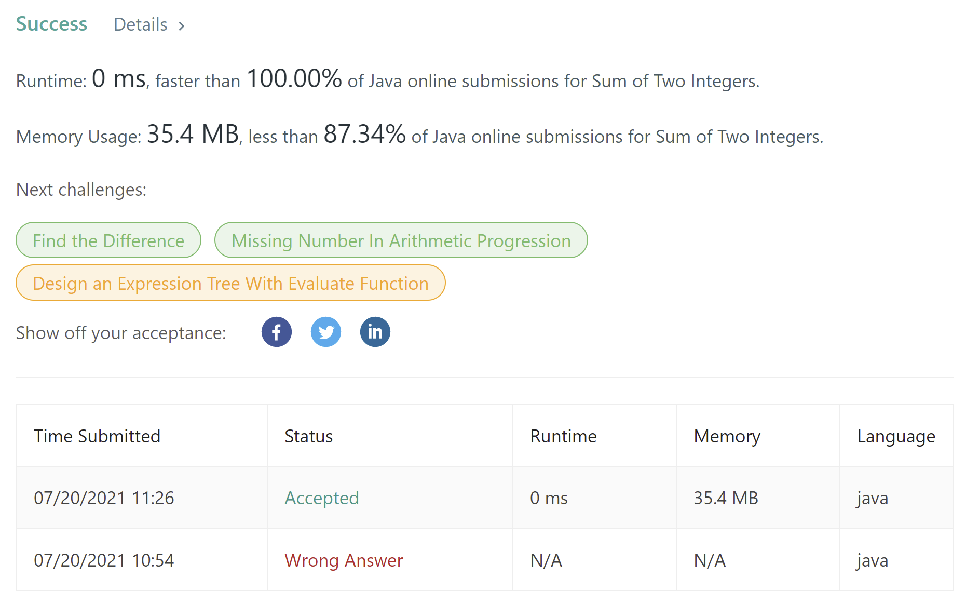Open the Accepted submission
This screenshot has width=966, height=604.
[x=322, y=498]
